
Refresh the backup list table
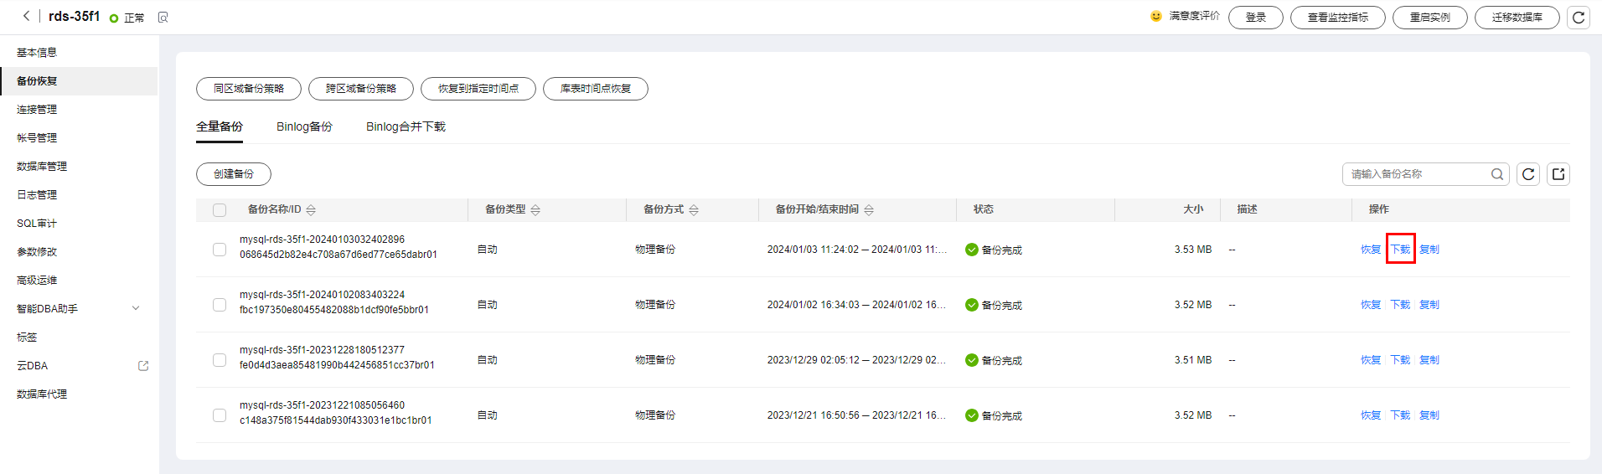coord(1527,174)
